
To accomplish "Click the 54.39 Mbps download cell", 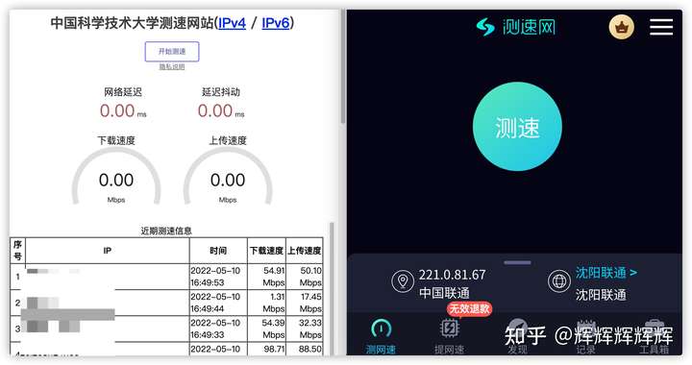I will (x=266, y=328).
